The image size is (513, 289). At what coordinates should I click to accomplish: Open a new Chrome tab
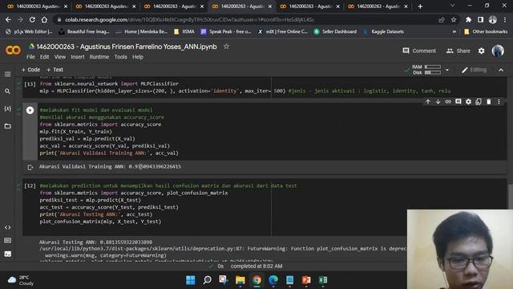(x=420, y=6)
